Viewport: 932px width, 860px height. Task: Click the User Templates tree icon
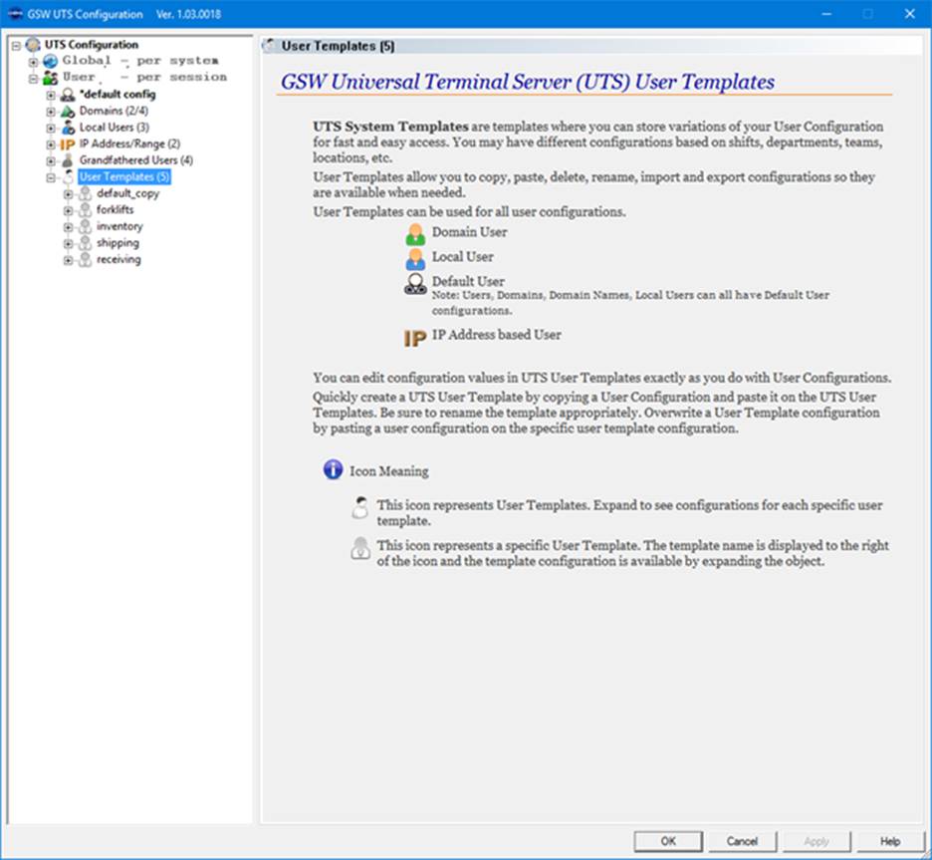[x=69, y=176]
